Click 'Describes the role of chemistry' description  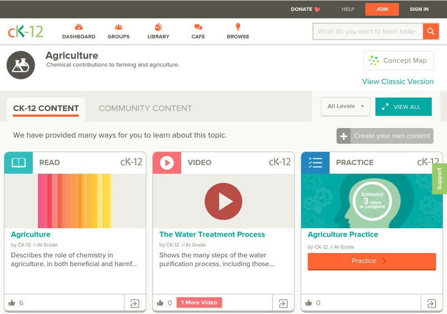(74, 260)
